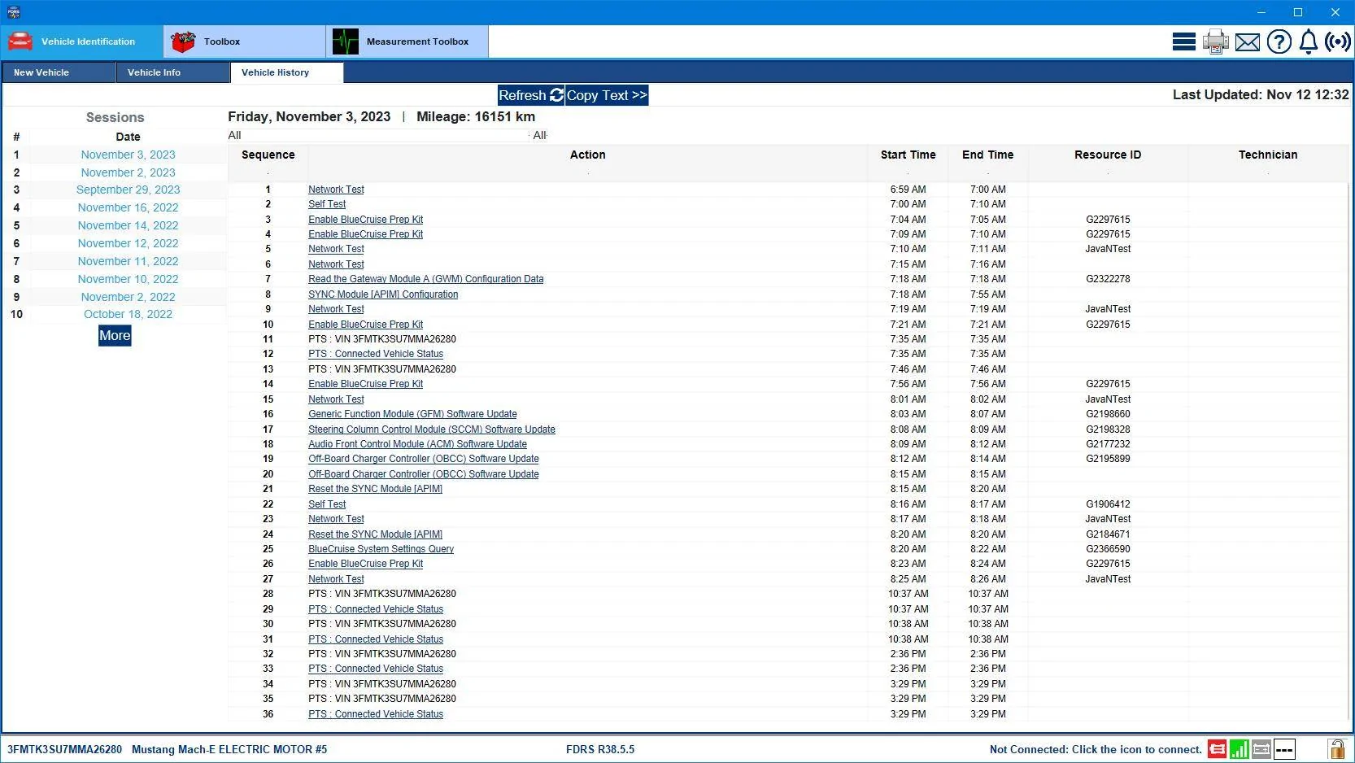Click the notifications bell icon
Screen dimensions: 1355x763
pos(1308,41)
